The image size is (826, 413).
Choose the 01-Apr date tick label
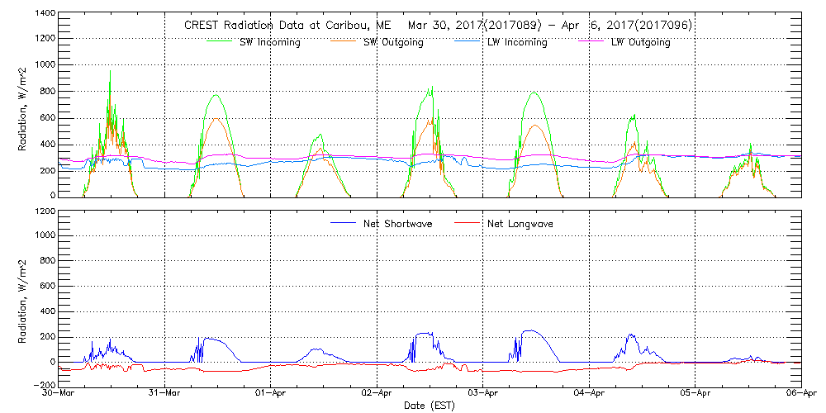tap(271, 393)
